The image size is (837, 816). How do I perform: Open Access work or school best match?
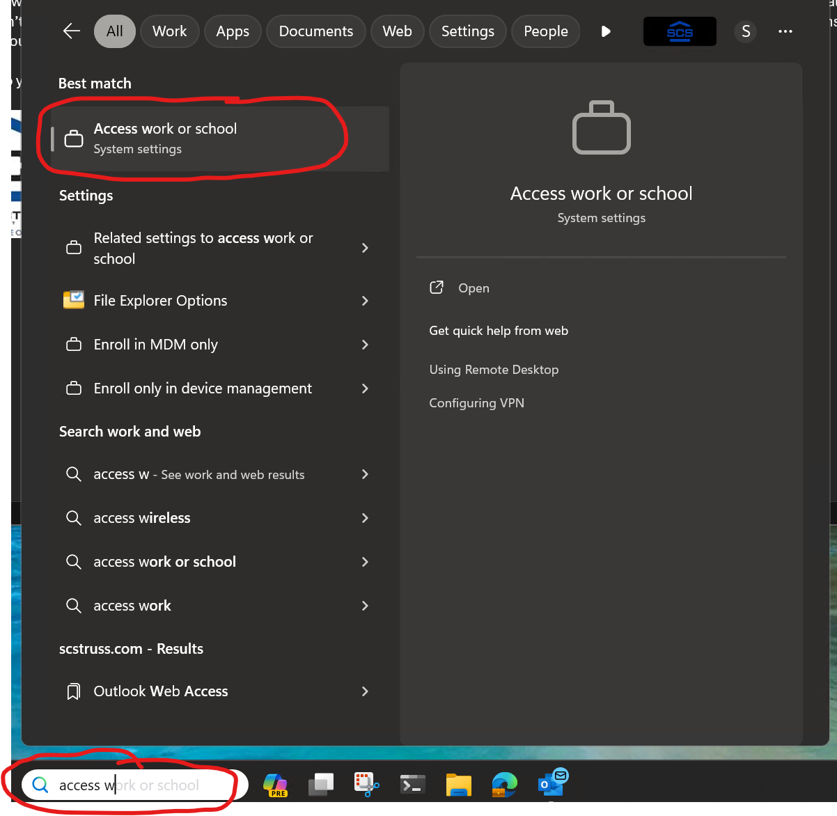pyautogui.click(x=219, y=139)
